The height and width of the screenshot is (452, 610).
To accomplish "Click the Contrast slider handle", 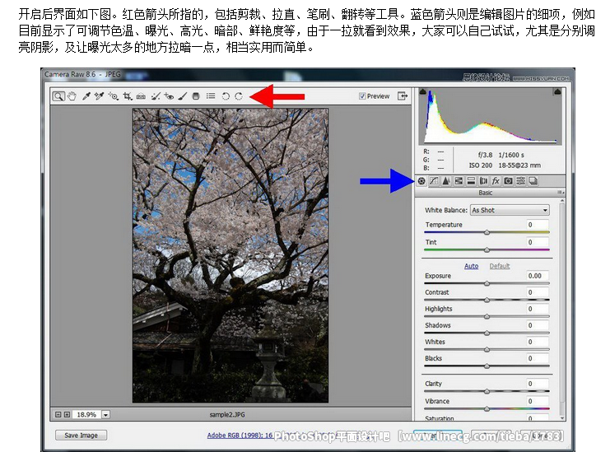I will tap(487, 300).
